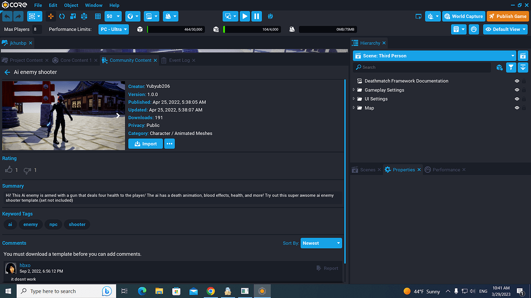Open the File menu
531x298 pixels.
coord(38,5)
